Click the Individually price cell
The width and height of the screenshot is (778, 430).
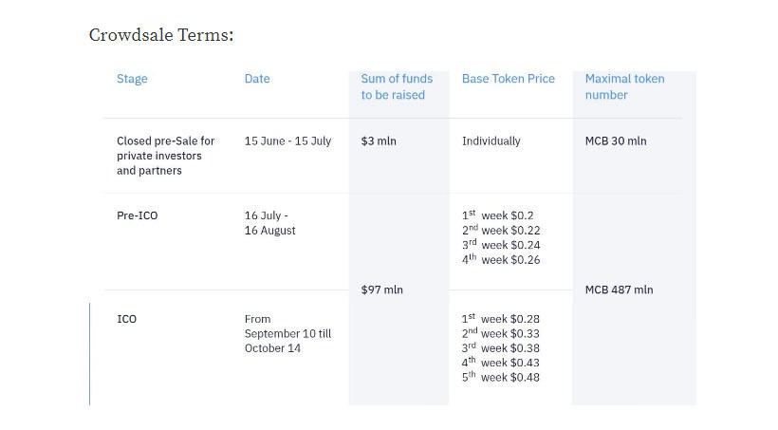491,141
